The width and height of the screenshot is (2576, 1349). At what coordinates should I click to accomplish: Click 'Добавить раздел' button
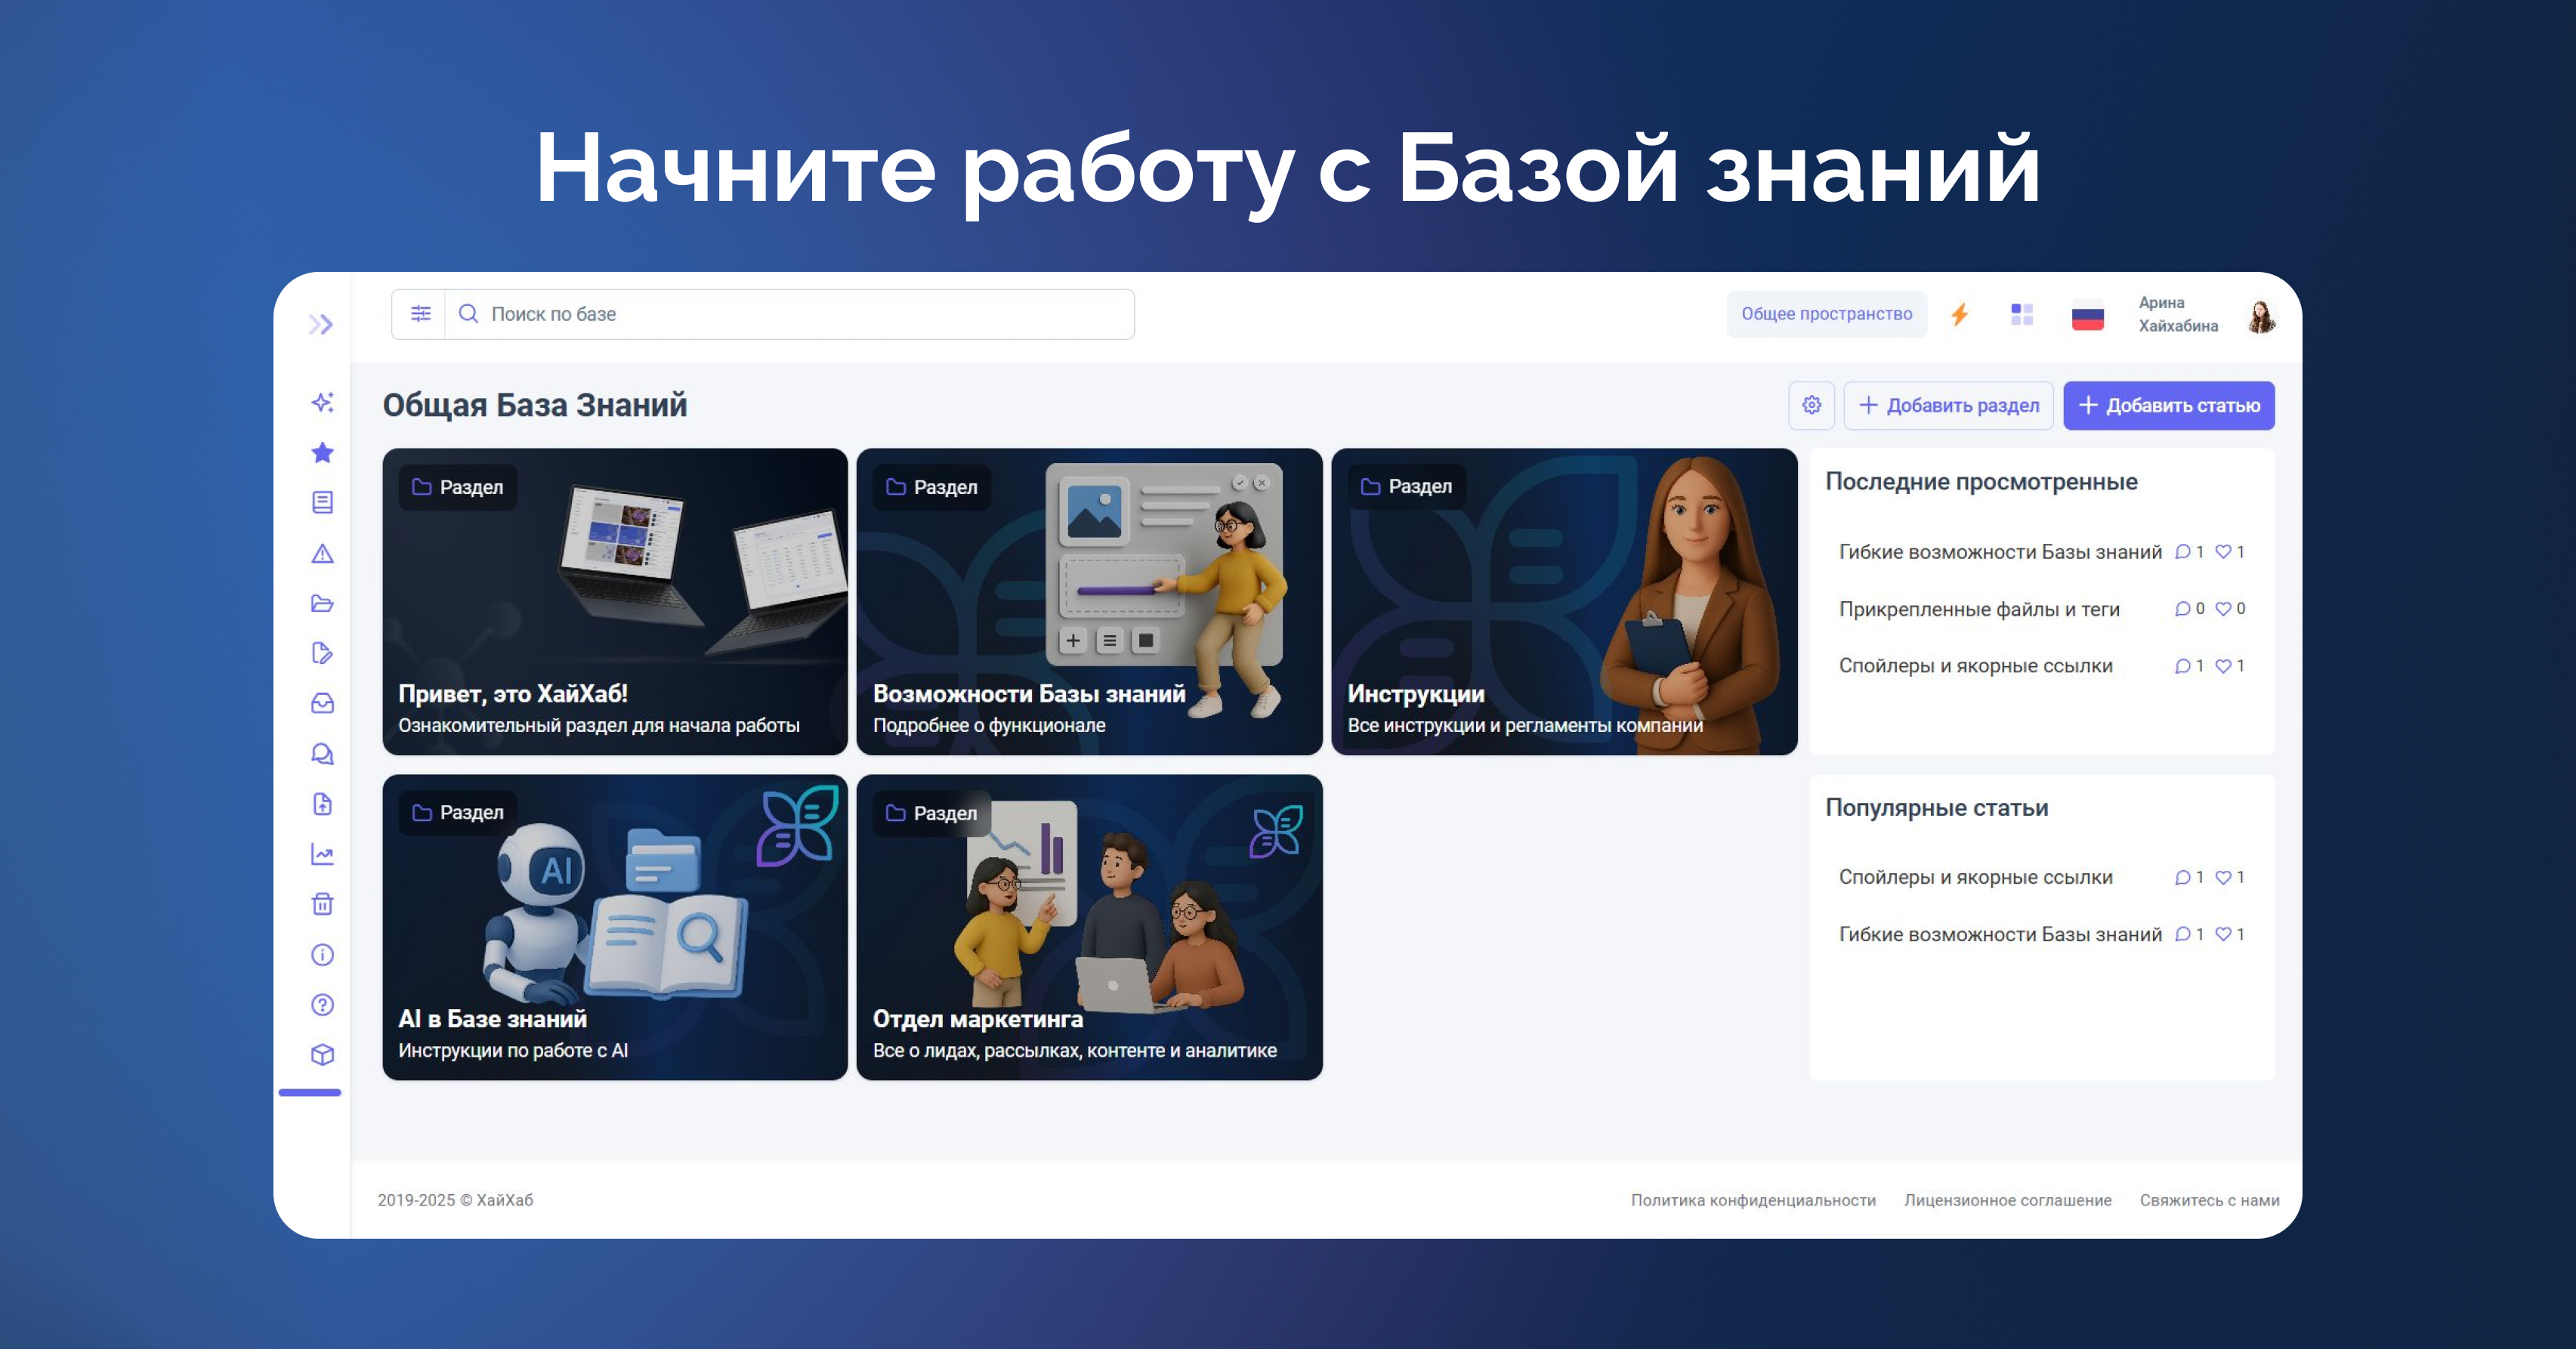(1948, 405)
